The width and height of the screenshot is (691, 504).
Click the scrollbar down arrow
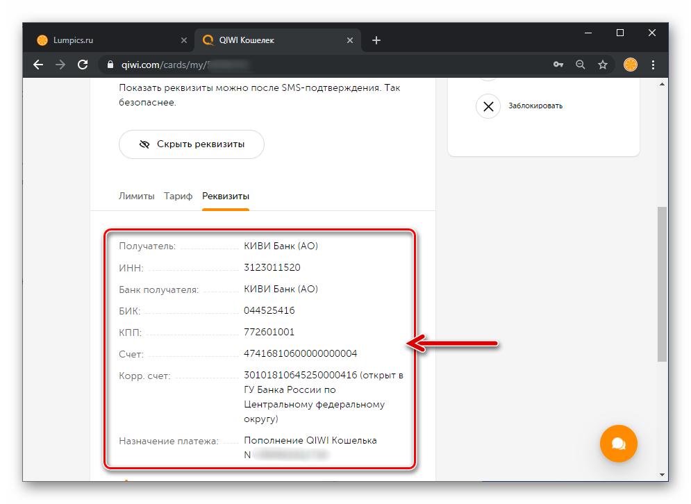pyautogui.click(x=662, y=474)
